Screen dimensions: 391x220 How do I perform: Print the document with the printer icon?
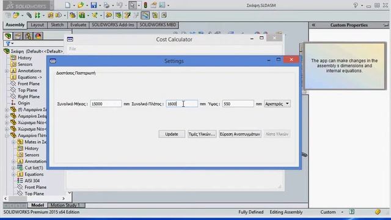(106, 5)
